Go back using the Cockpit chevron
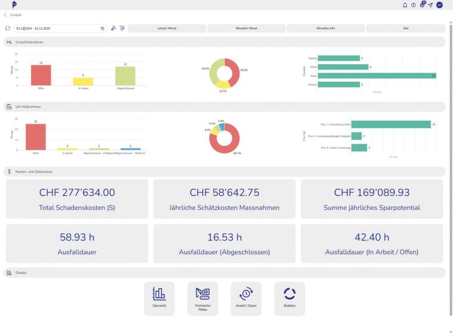 6,14
